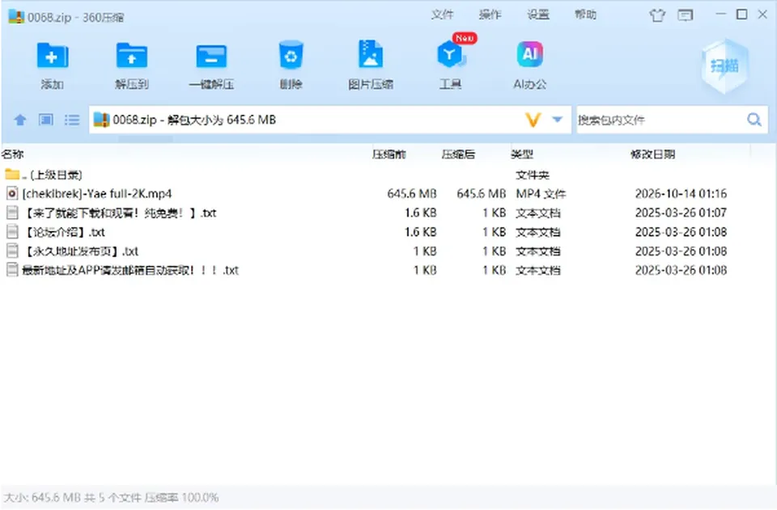Open the 帮助 (Help) menu

pyautogui.click(x=586, y=15)
